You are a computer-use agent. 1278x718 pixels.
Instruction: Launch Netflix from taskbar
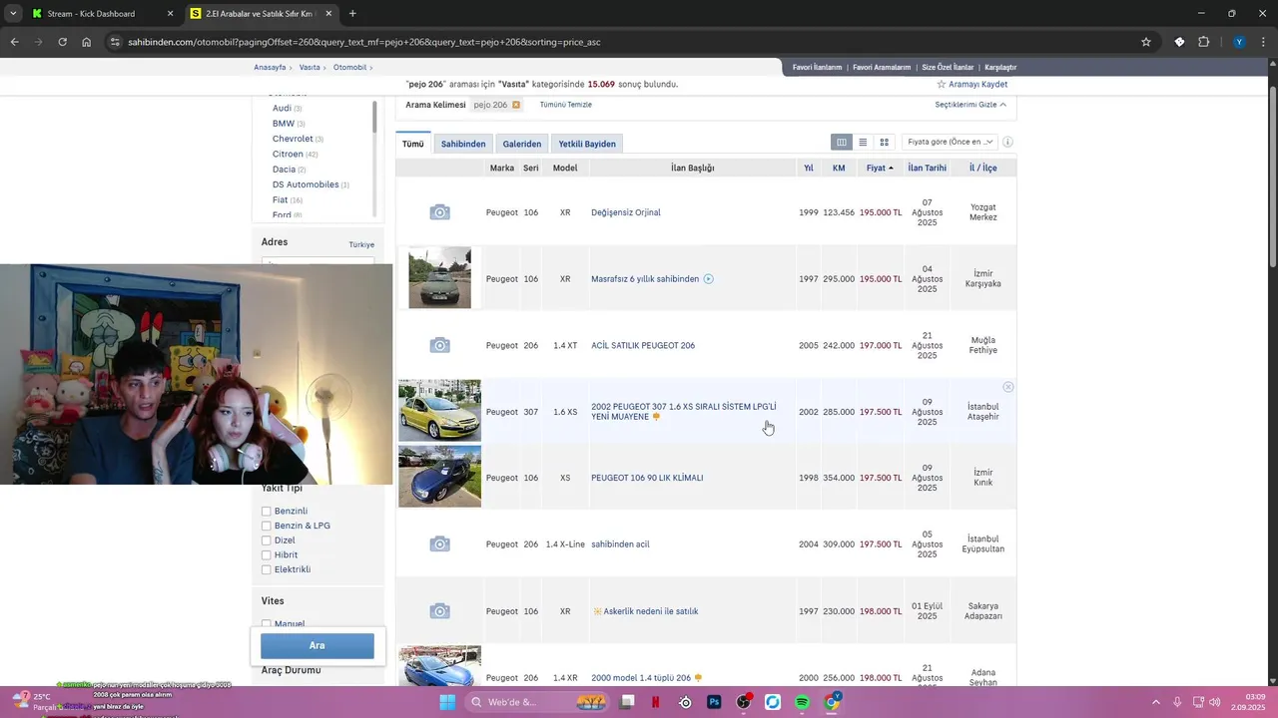656,702
